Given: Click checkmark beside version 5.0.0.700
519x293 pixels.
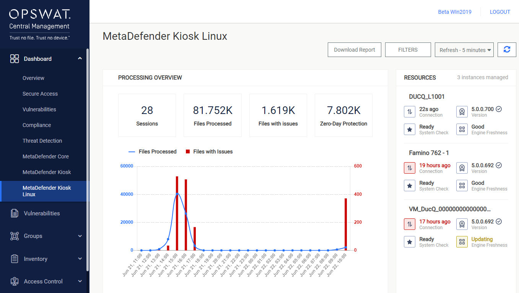Looking at the screenshot, I should pyautogui.click(x=499, y=109).
